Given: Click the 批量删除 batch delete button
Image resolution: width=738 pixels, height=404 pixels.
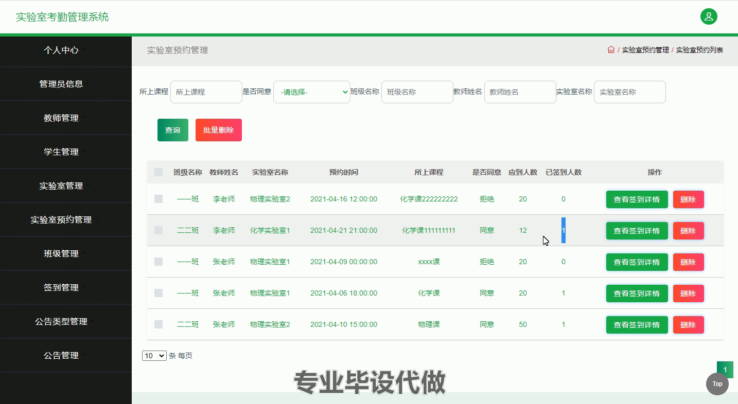Looking at the screenshot, I should (219, 130).
